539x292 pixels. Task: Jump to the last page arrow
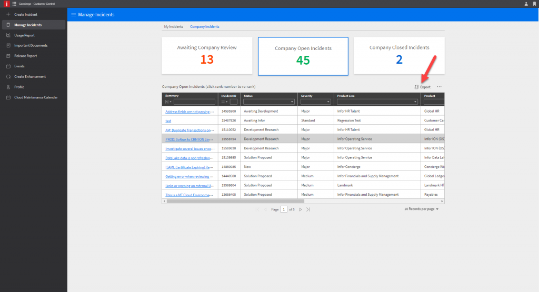pyautogui.click(x=308, y=209)
